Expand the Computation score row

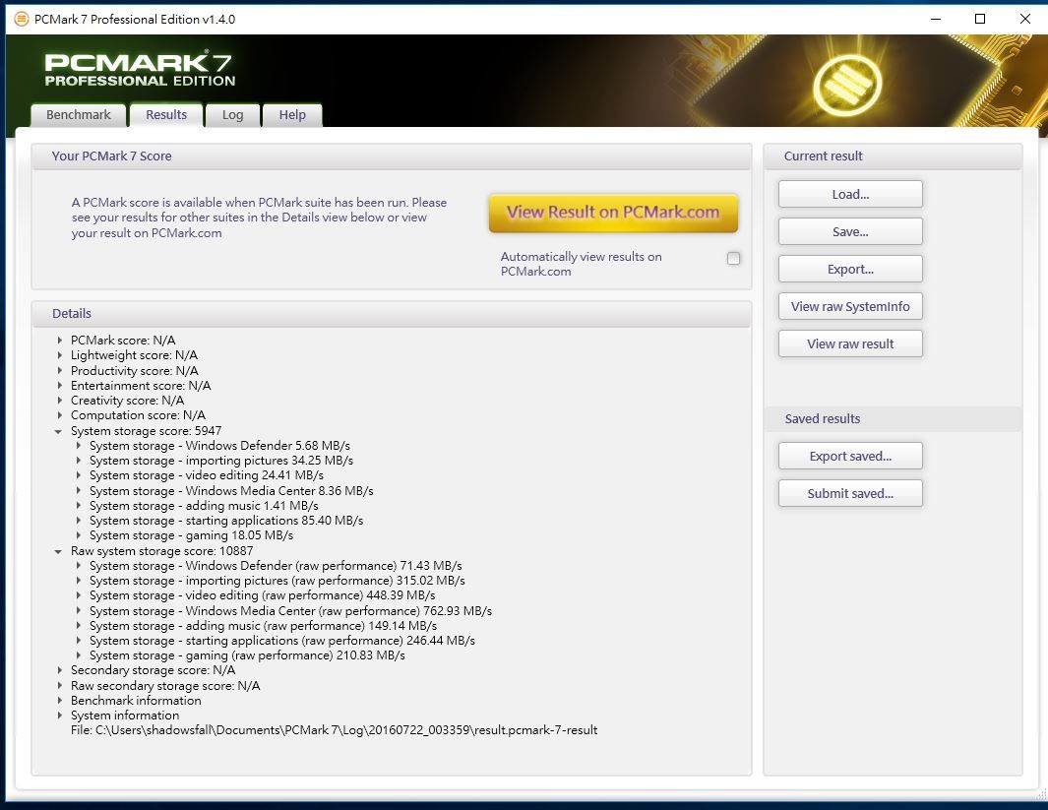tap(59, 415)
